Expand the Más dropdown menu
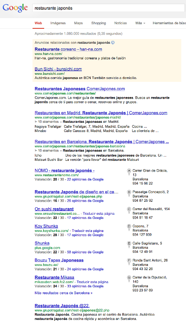The width and height of the screenshot is (186, 324). pos(140,23)
